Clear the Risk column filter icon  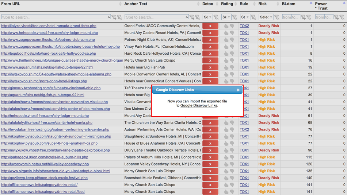coord(277,17)
